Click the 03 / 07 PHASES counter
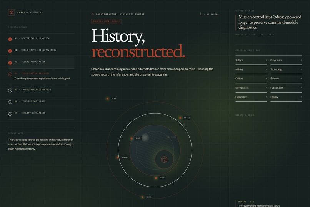310x207 pixels. tap(209, 15)
